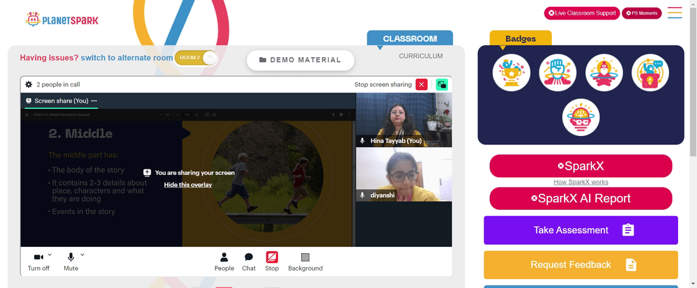The image size is (697, 288).
Task: Click the raised fist badge icon
Action: coord(558,73)
